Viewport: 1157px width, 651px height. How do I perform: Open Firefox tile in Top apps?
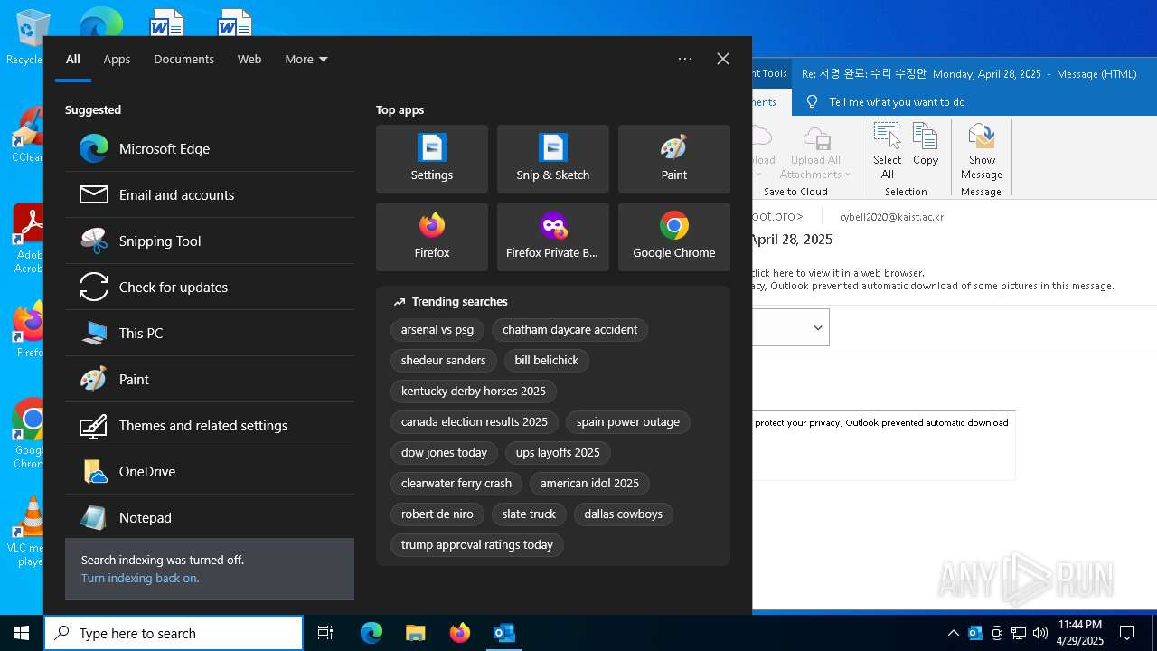[432, 237]
